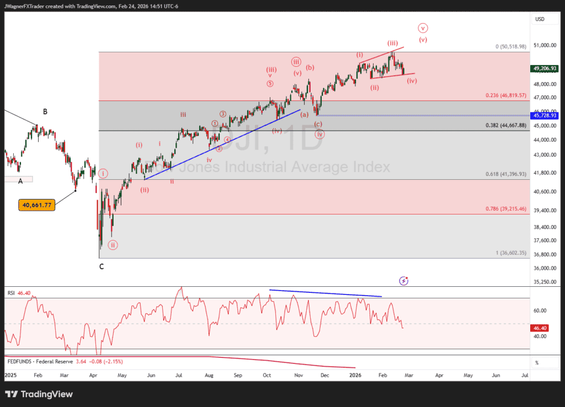Image resolution: width=565 pixels, height=407 pixels.
Task: Click the RSI value tag 46.40
Action: coord(539,328)
